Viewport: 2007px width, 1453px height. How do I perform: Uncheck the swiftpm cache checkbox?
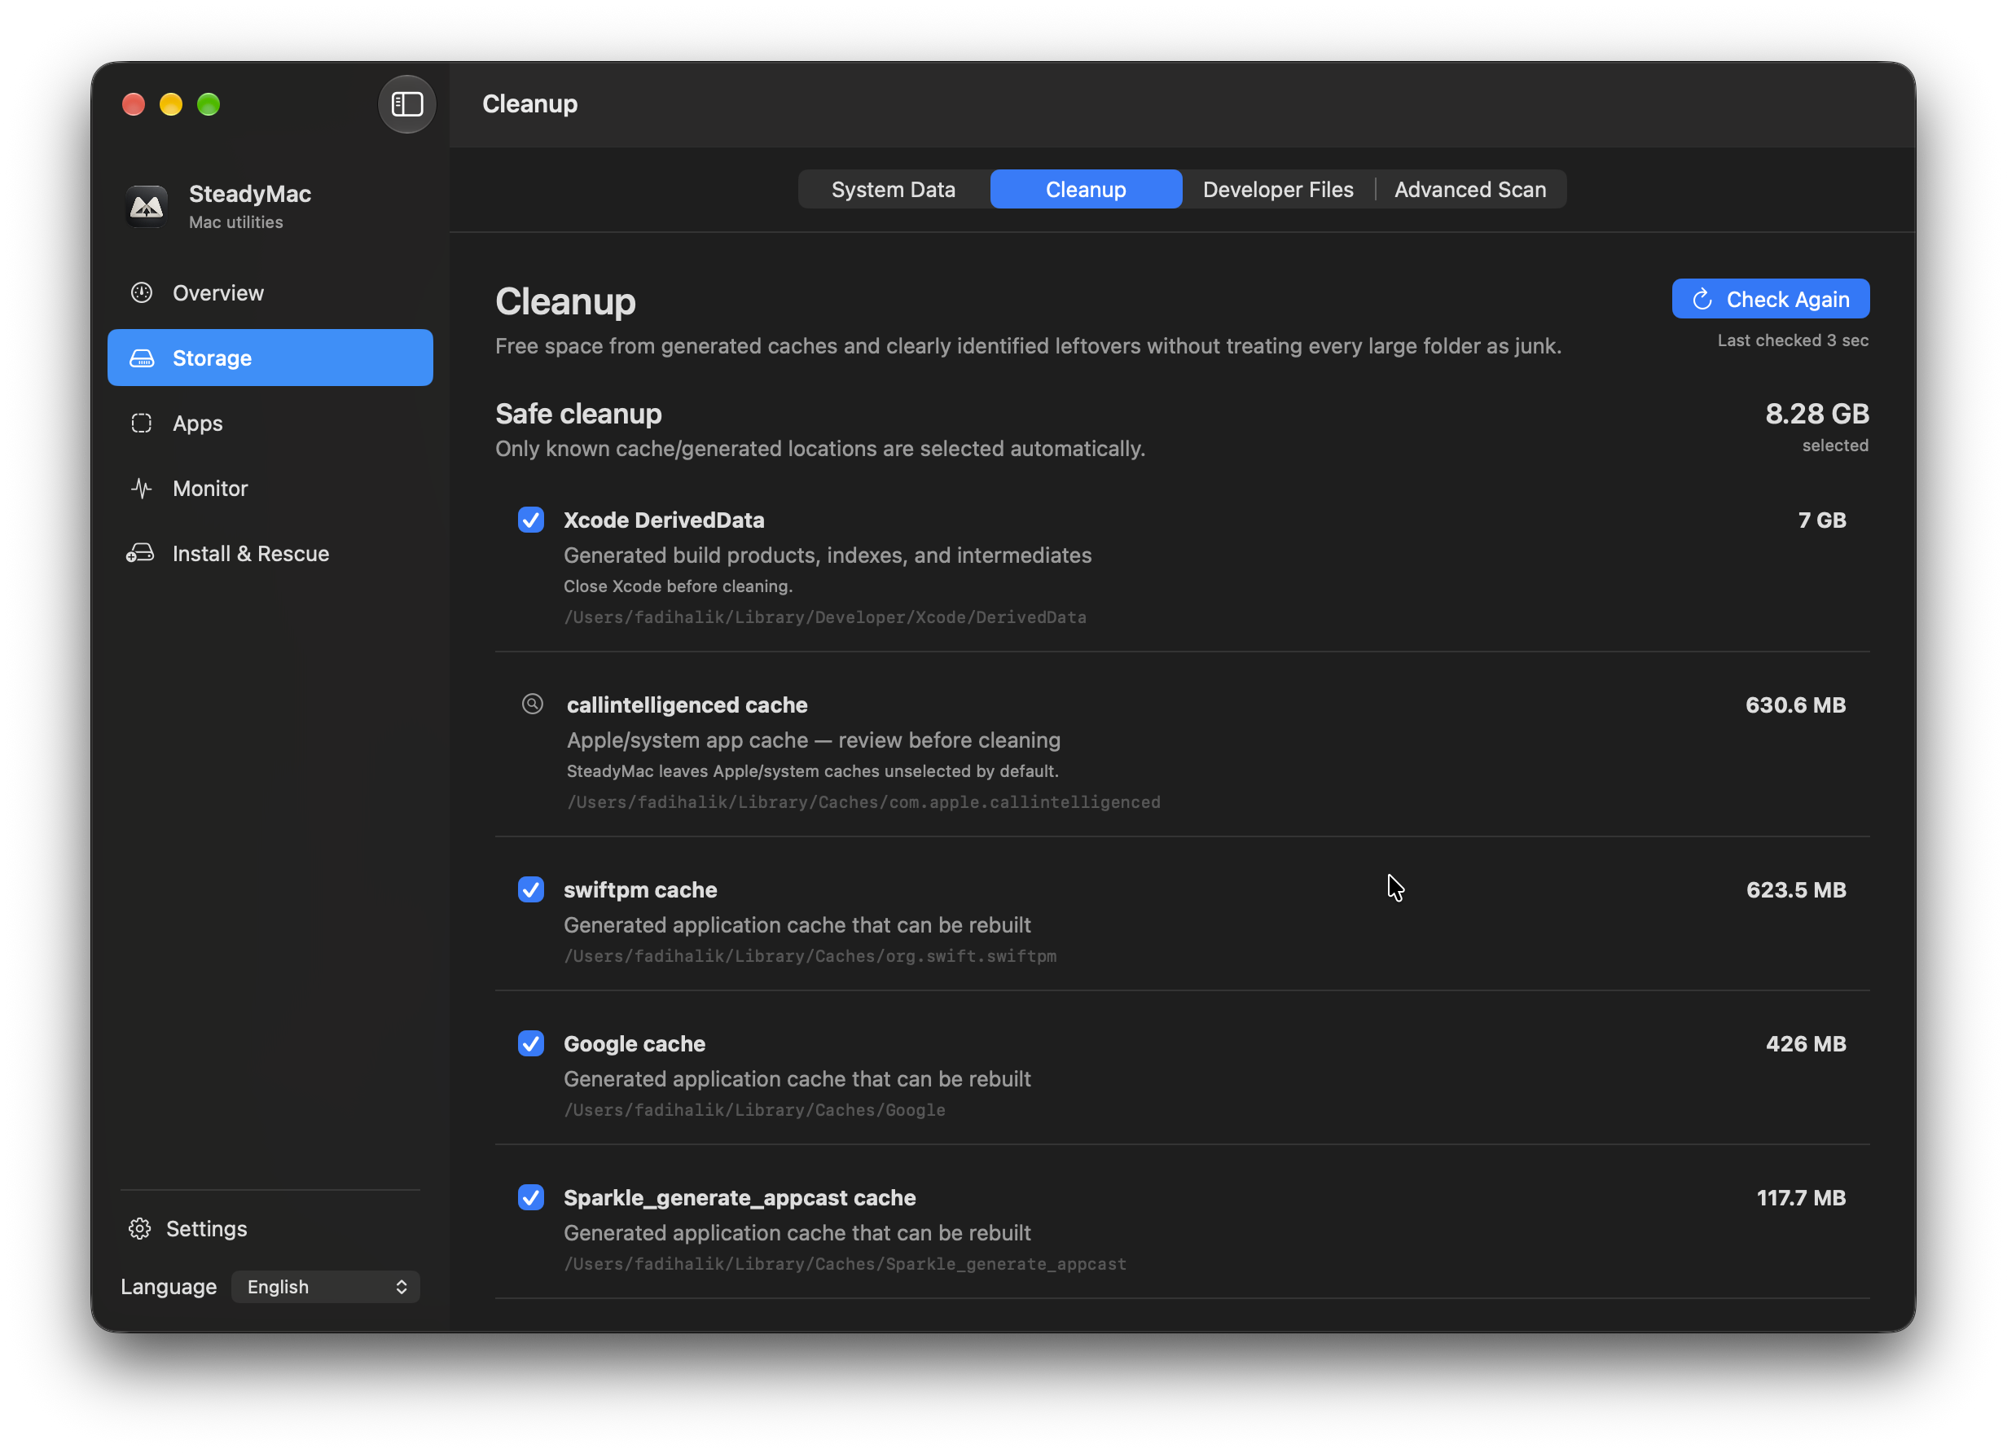531,889
